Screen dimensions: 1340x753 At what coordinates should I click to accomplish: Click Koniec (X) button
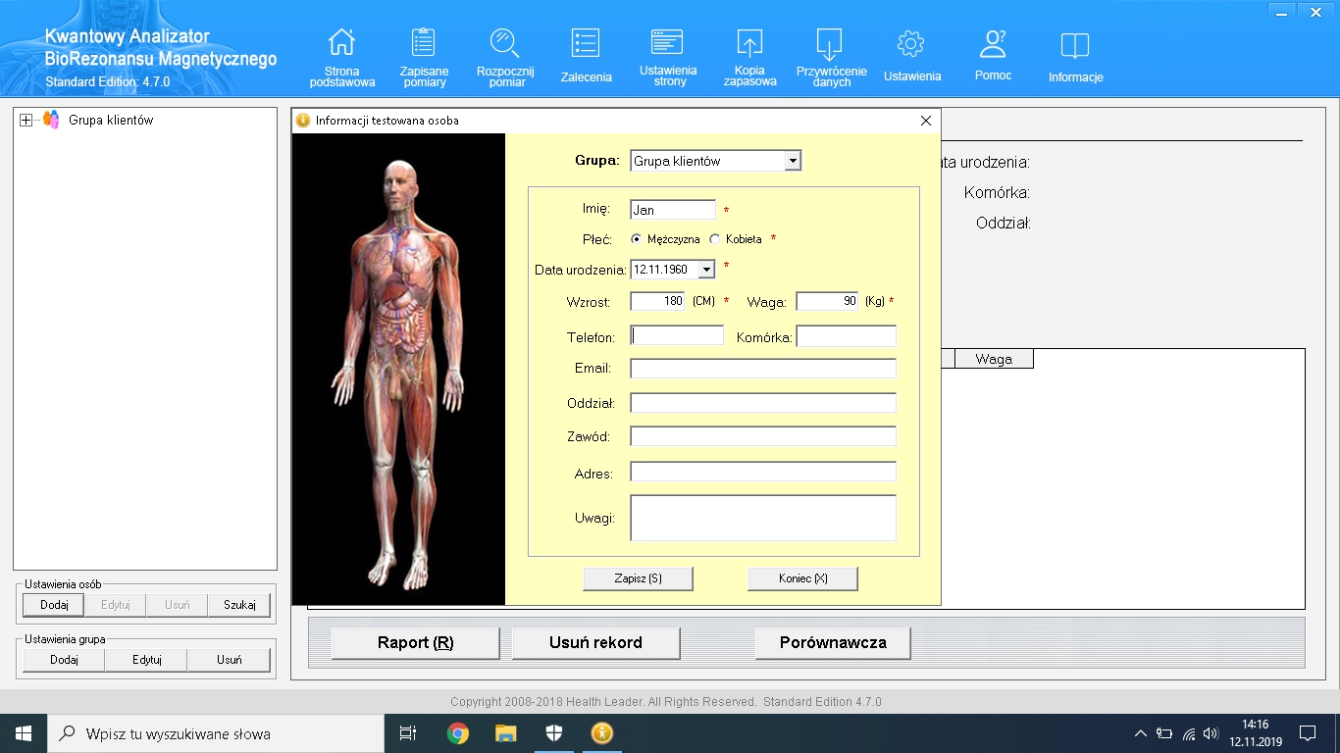(802, 578)
